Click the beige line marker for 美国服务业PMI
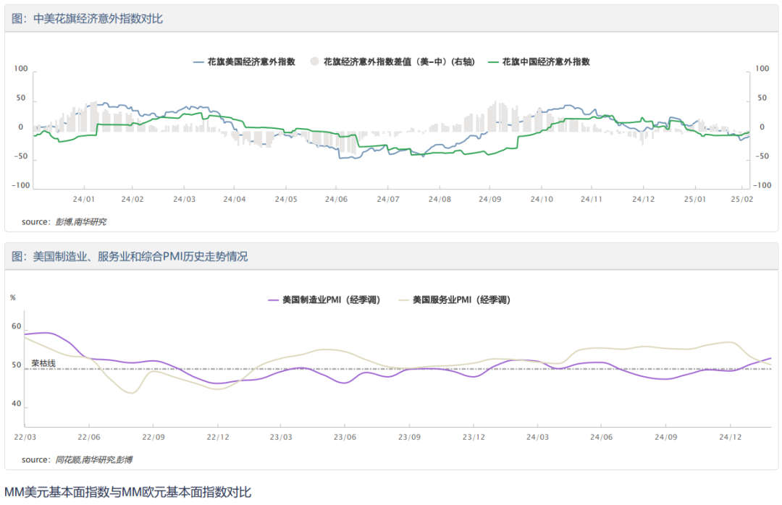 click(x=403, y=300)
